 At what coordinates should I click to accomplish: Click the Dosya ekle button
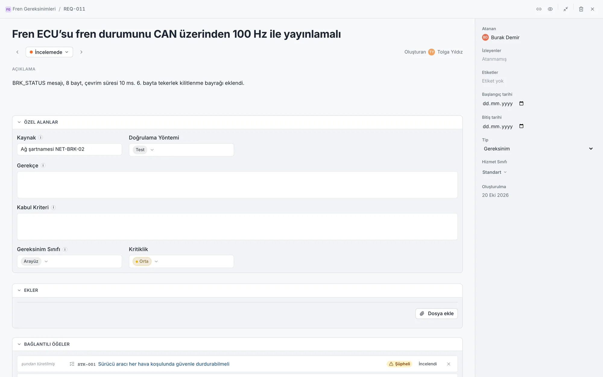pos(436,314)
